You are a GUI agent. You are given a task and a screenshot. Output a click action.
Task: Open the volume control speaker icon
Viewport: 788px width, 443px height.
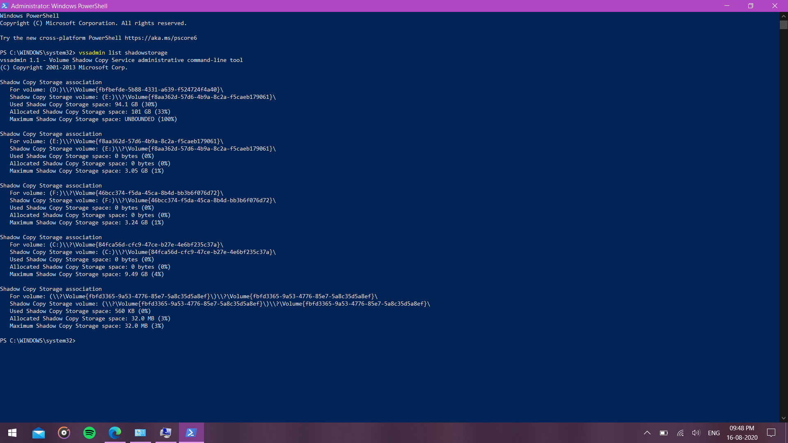[696, 433]
